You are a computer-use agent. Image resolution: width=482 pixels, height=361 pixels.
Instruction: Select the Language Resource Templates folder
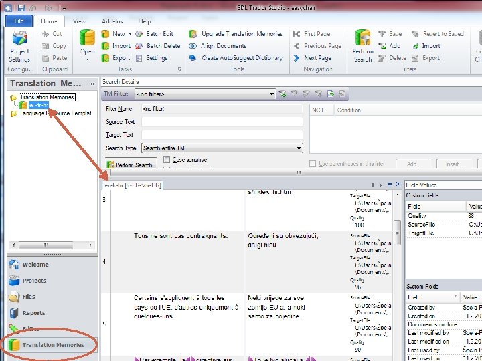tap(56, 113)
